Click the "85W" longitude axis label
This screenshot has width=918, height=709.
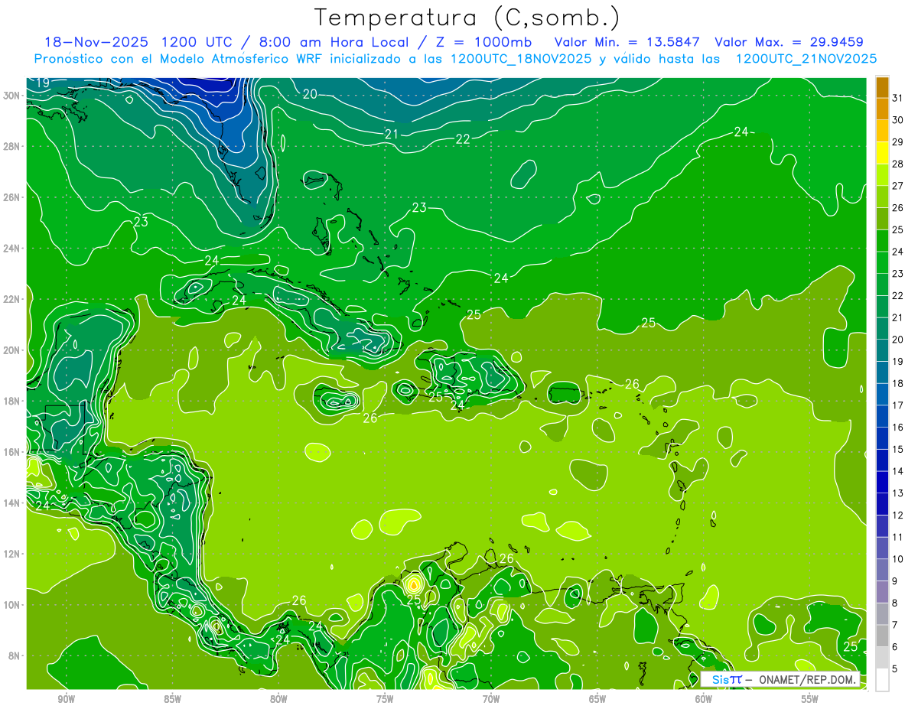(172, 699)
